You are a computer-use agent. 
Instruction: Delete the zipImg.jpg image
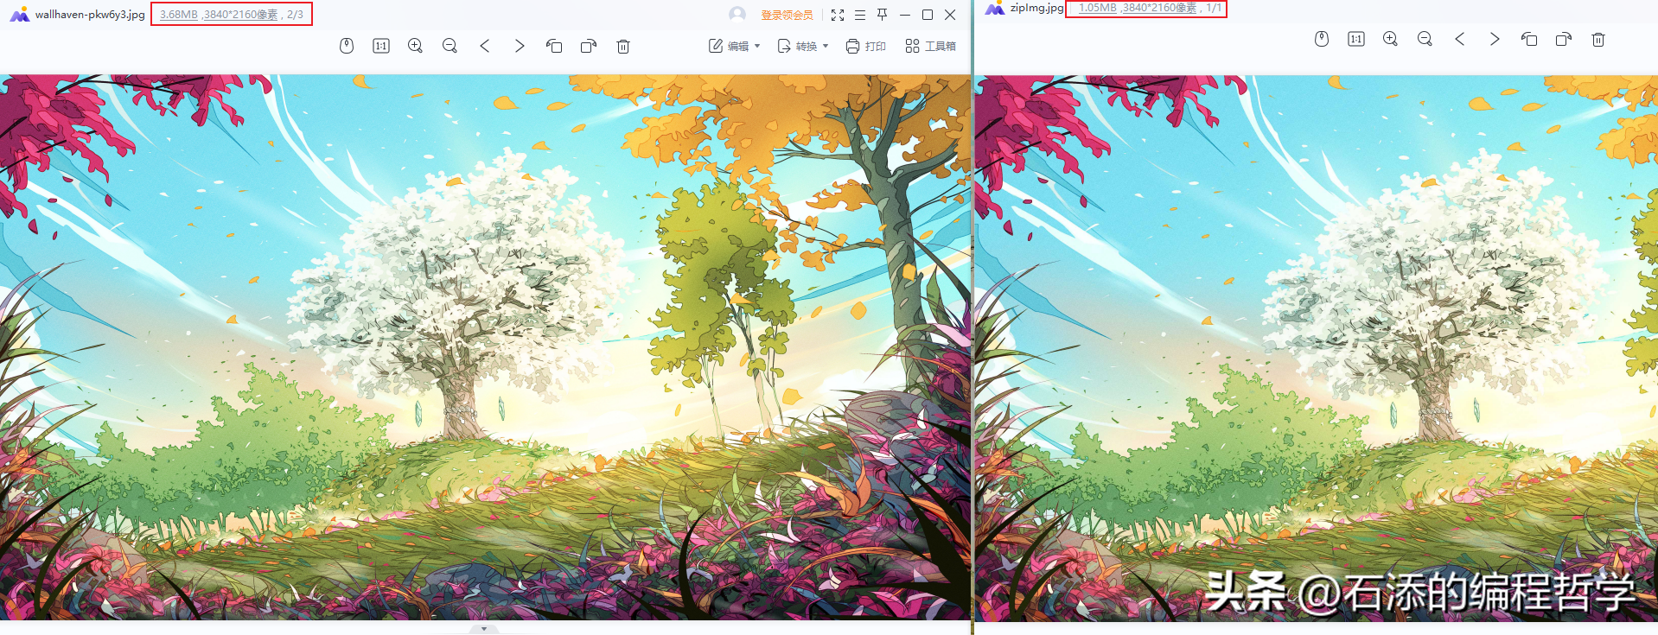click(x=1598, y=39)
